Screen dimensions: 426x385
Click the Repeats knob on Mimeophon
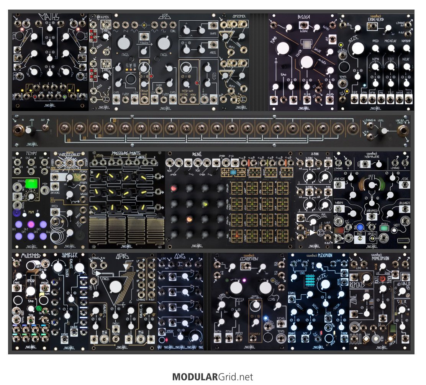point(366,278)
